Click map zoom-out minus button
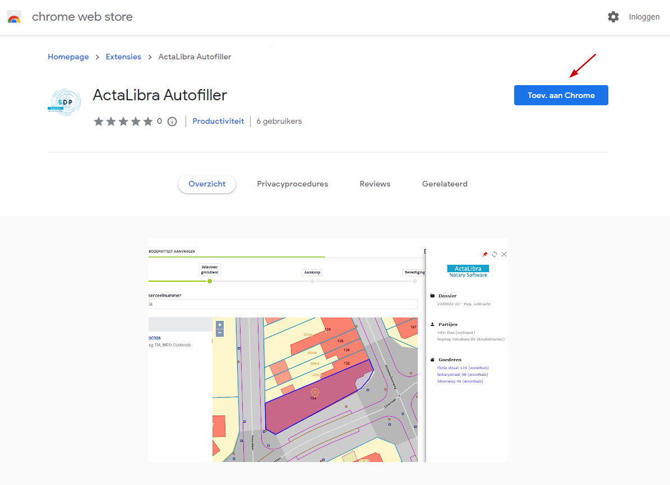Viewport: 670px width, 485px height. coord(220,333)
